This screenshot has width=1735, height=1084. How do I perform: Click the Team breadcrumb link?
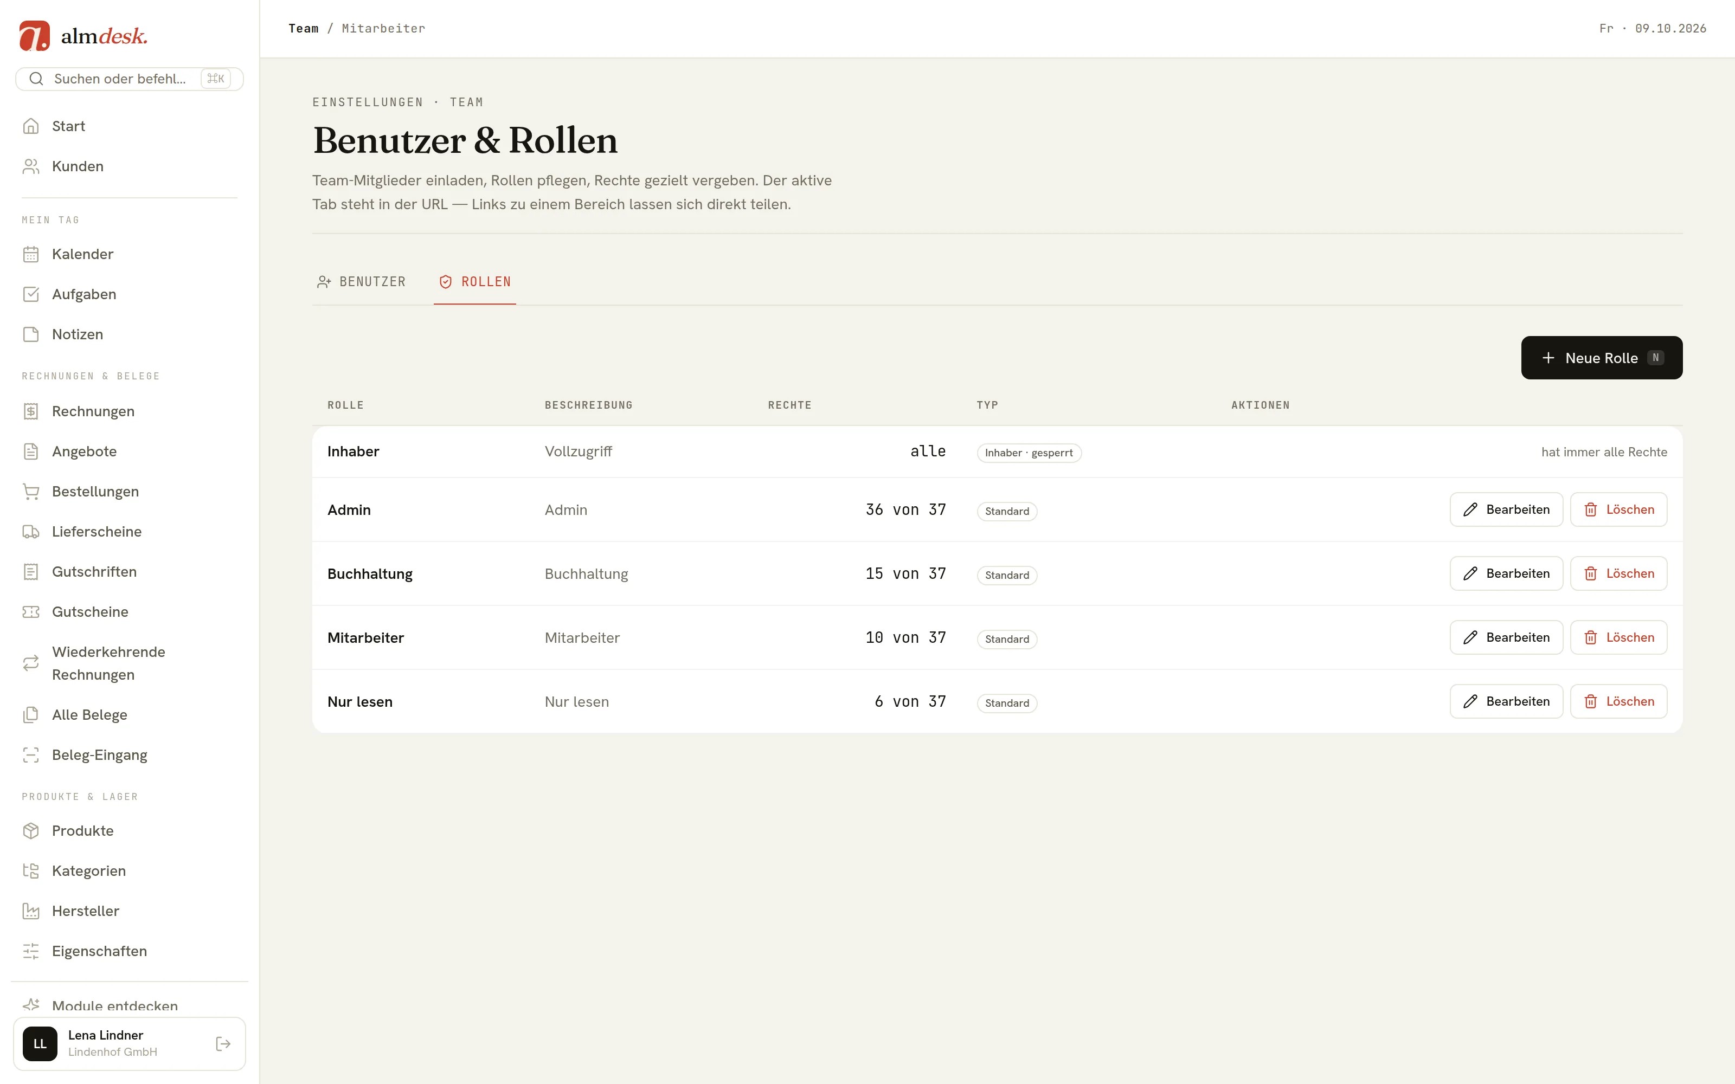(303, 29)
